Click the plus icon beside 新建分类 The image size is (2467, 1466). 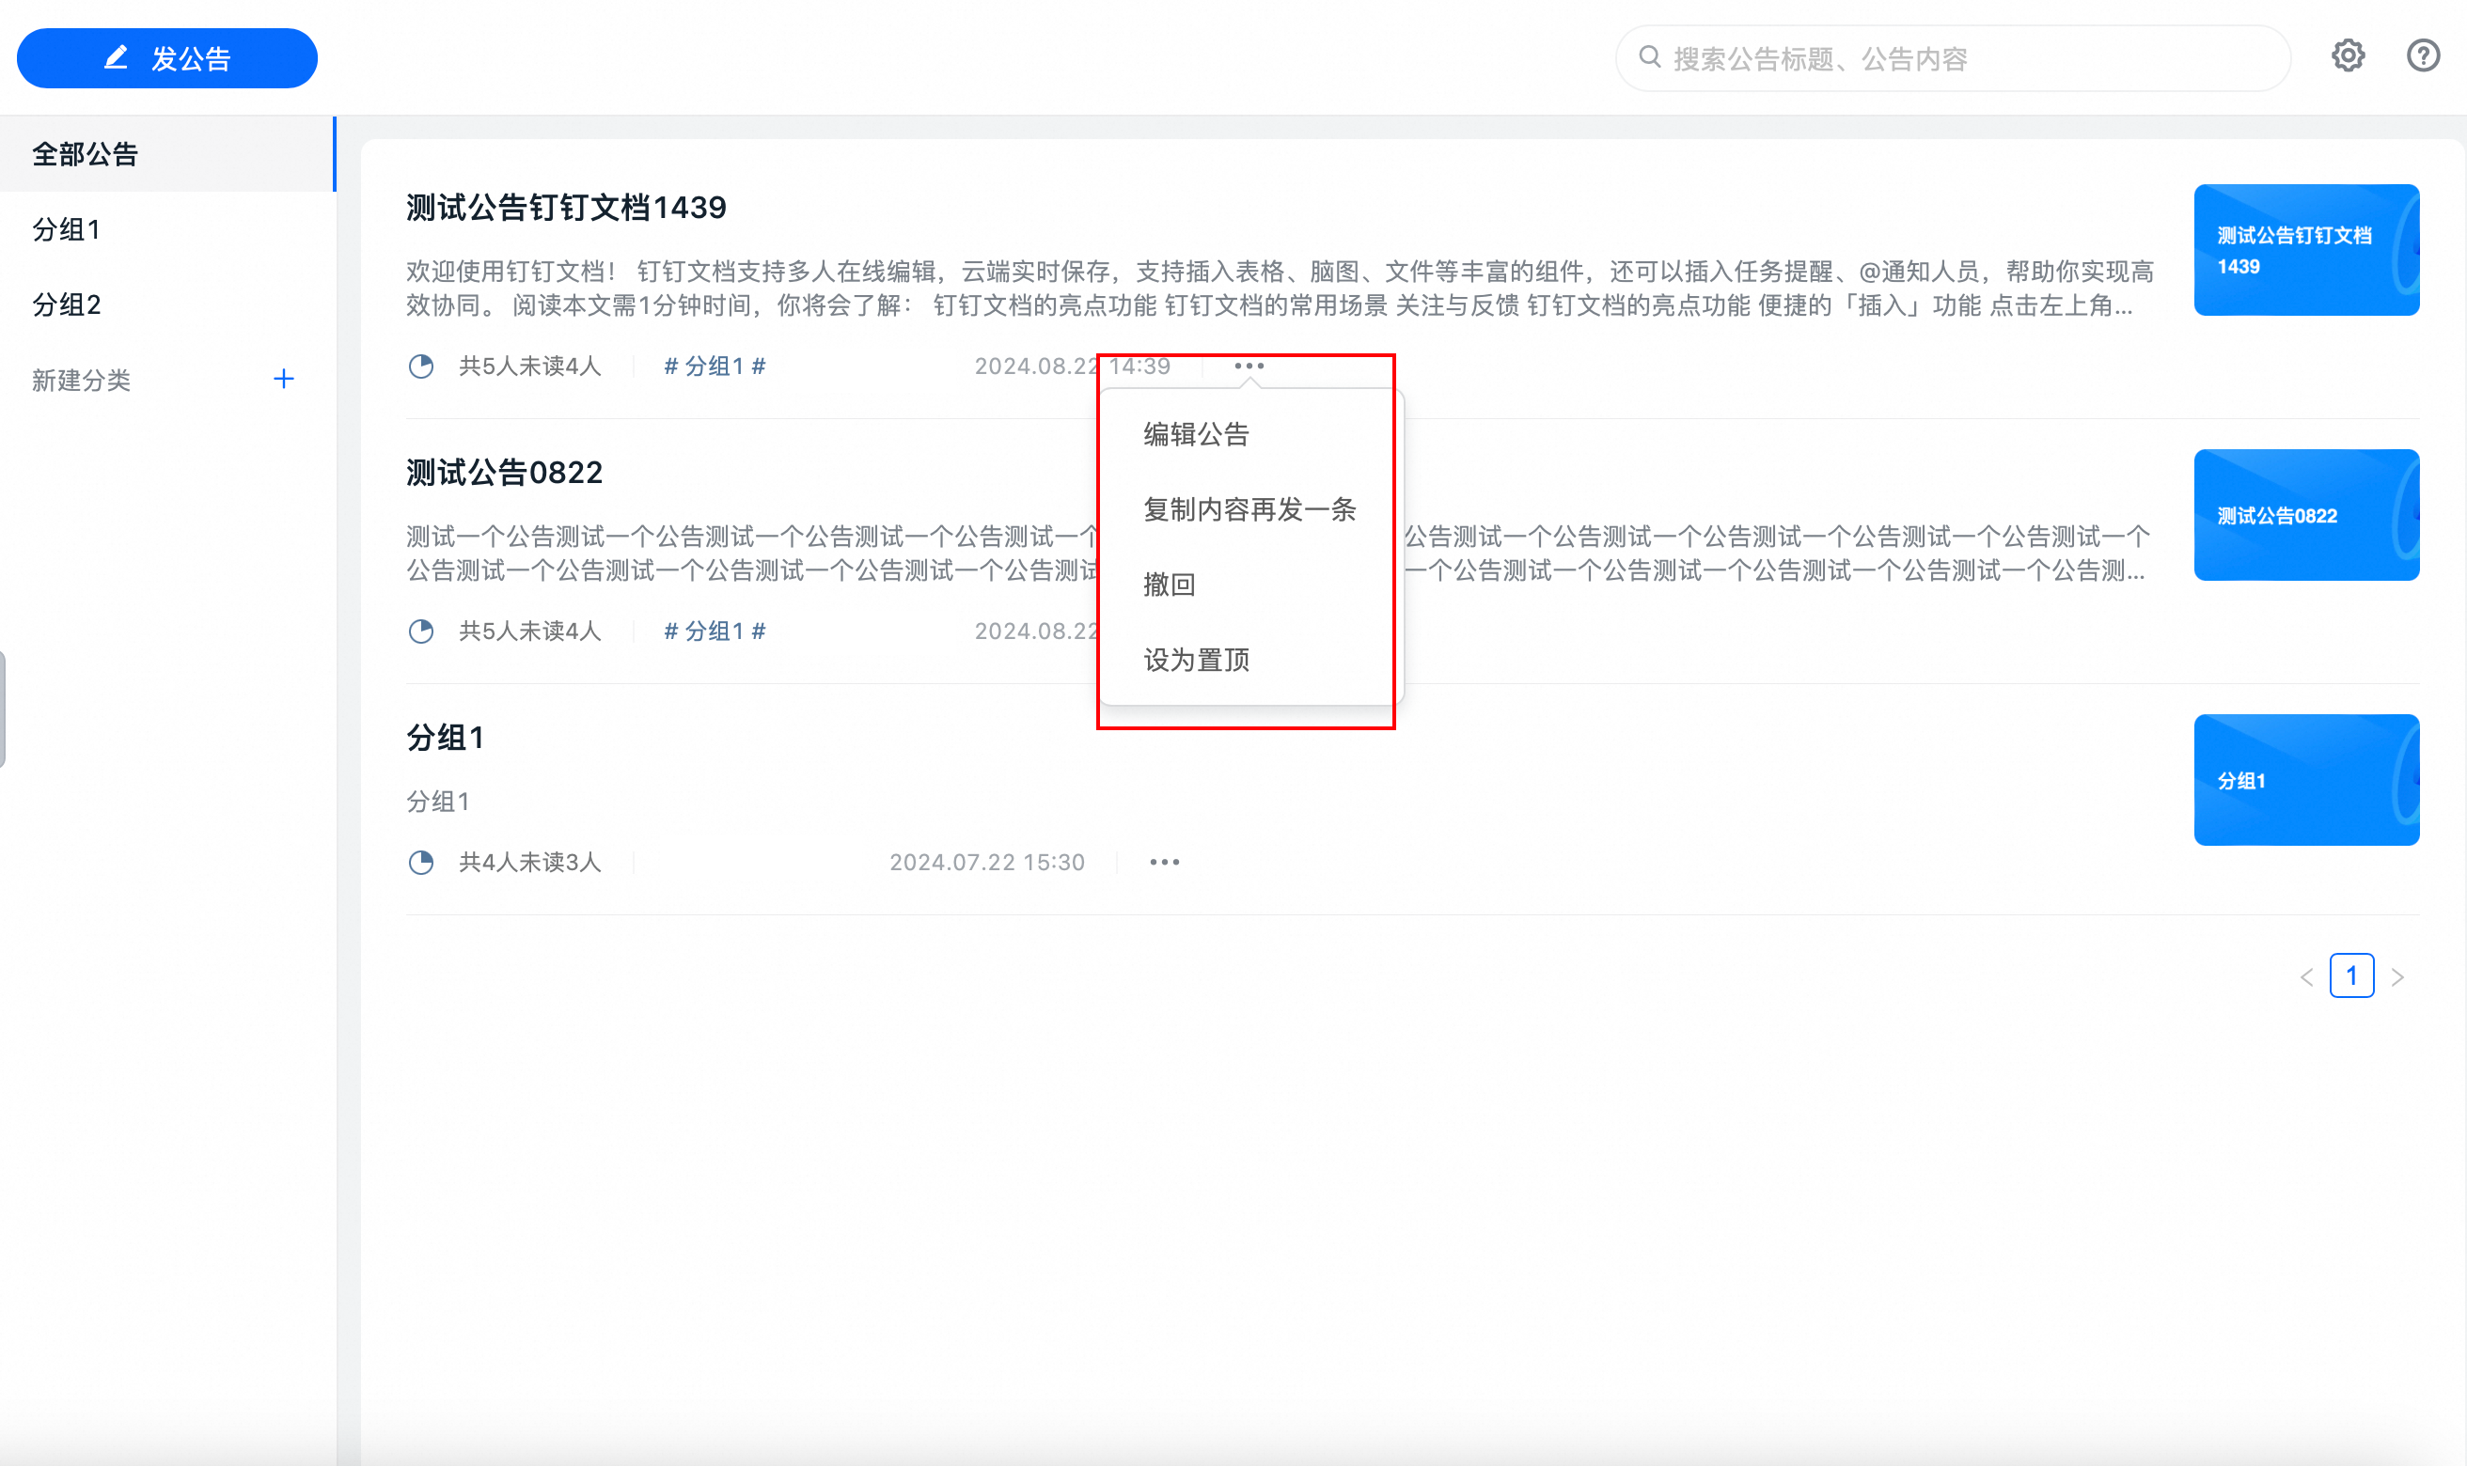point(284,380)
